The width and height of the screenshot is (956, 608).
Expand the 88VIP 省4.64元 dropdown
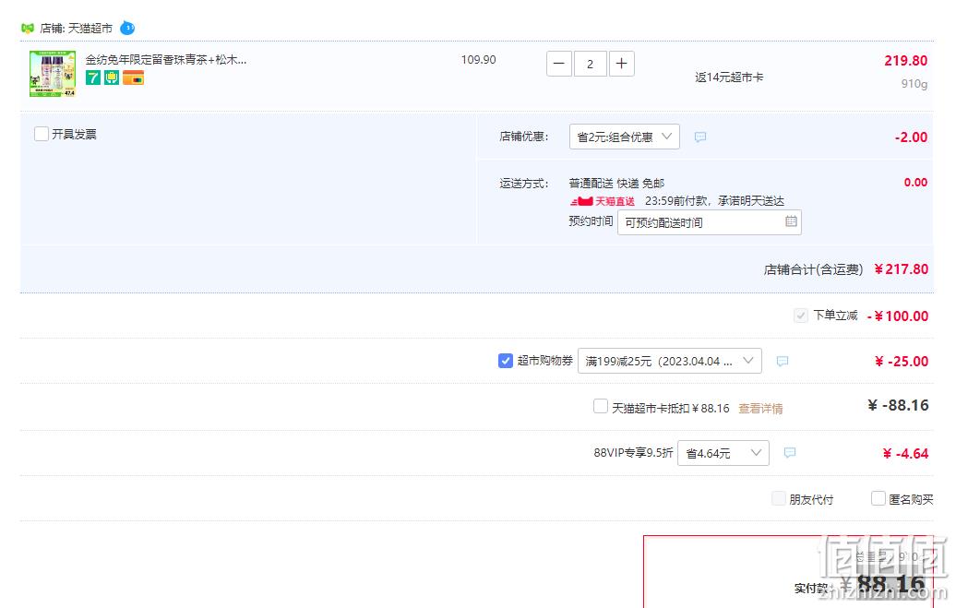[723, 453]
